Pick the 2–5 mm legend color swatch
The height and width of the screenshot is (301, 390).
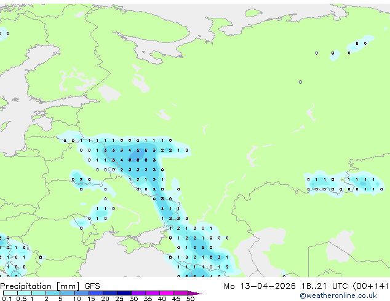tap(53, 293)
